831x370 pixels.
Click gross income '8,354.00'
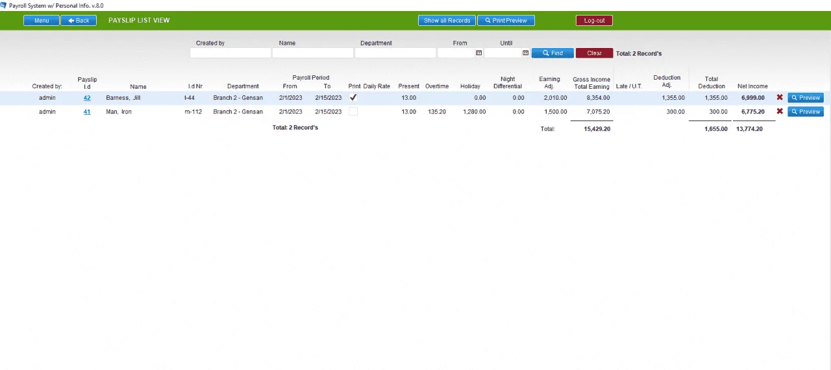coord(598,98)
